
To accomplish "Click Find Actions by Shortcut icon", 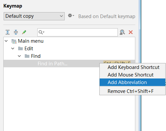I will point(122,32).
